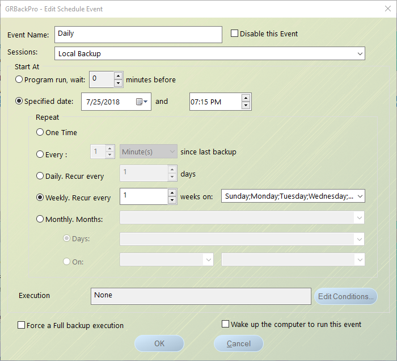Choose the Every since last backup option
This screenshot has height=361, width=397.
(x=40, y=154)
